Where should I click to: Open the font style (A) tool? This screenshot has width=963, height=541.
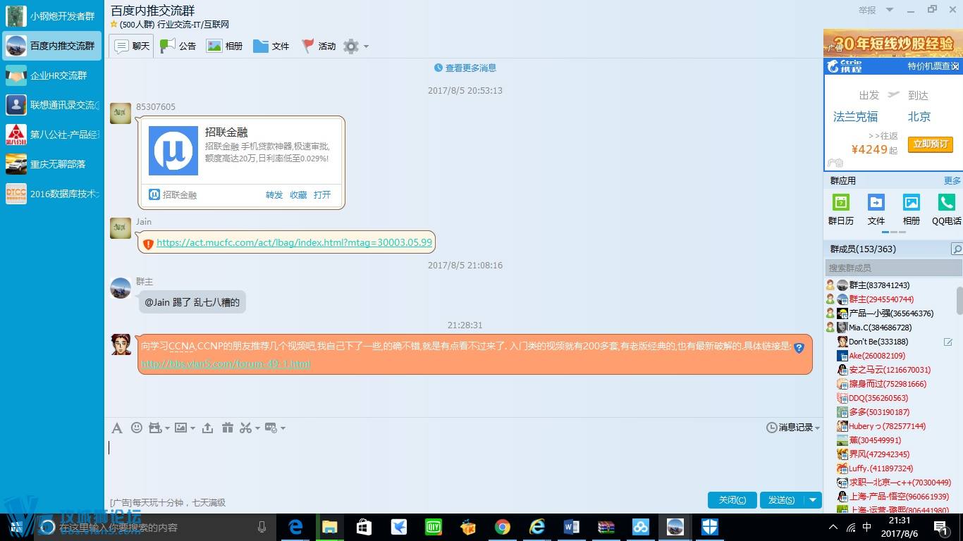[x=117, y=428]
